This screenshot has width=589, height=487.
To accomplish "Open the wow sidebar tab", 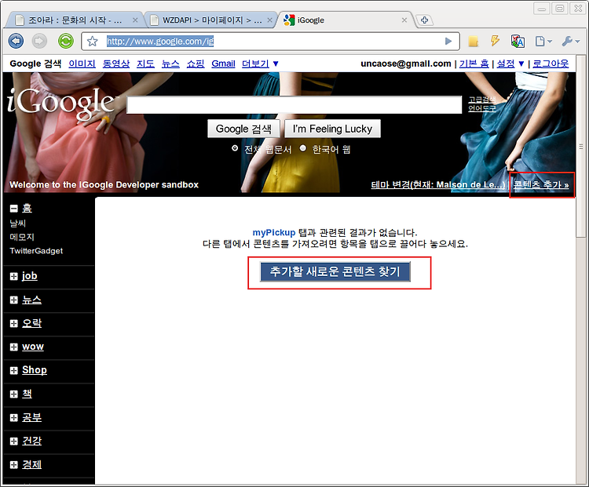I will [33, 347].
